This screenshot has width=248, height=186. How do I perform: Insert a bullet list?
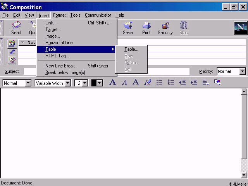click(x=159, y=82)
